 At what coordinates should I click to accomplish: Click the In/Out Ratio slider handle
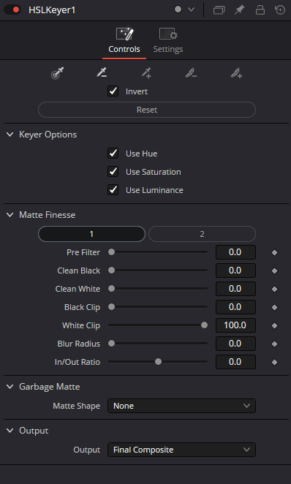(158, 361)
